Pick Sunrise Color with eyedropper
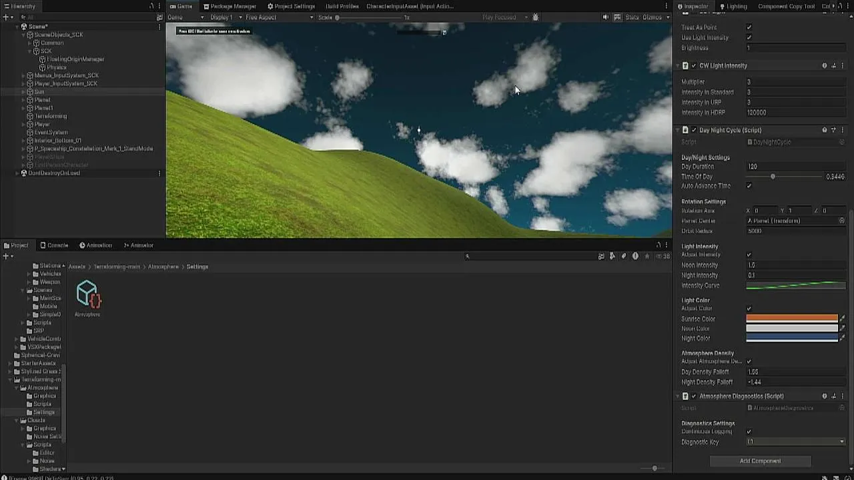854x480 pixels. pyautogui.click(x=843, y=319)
